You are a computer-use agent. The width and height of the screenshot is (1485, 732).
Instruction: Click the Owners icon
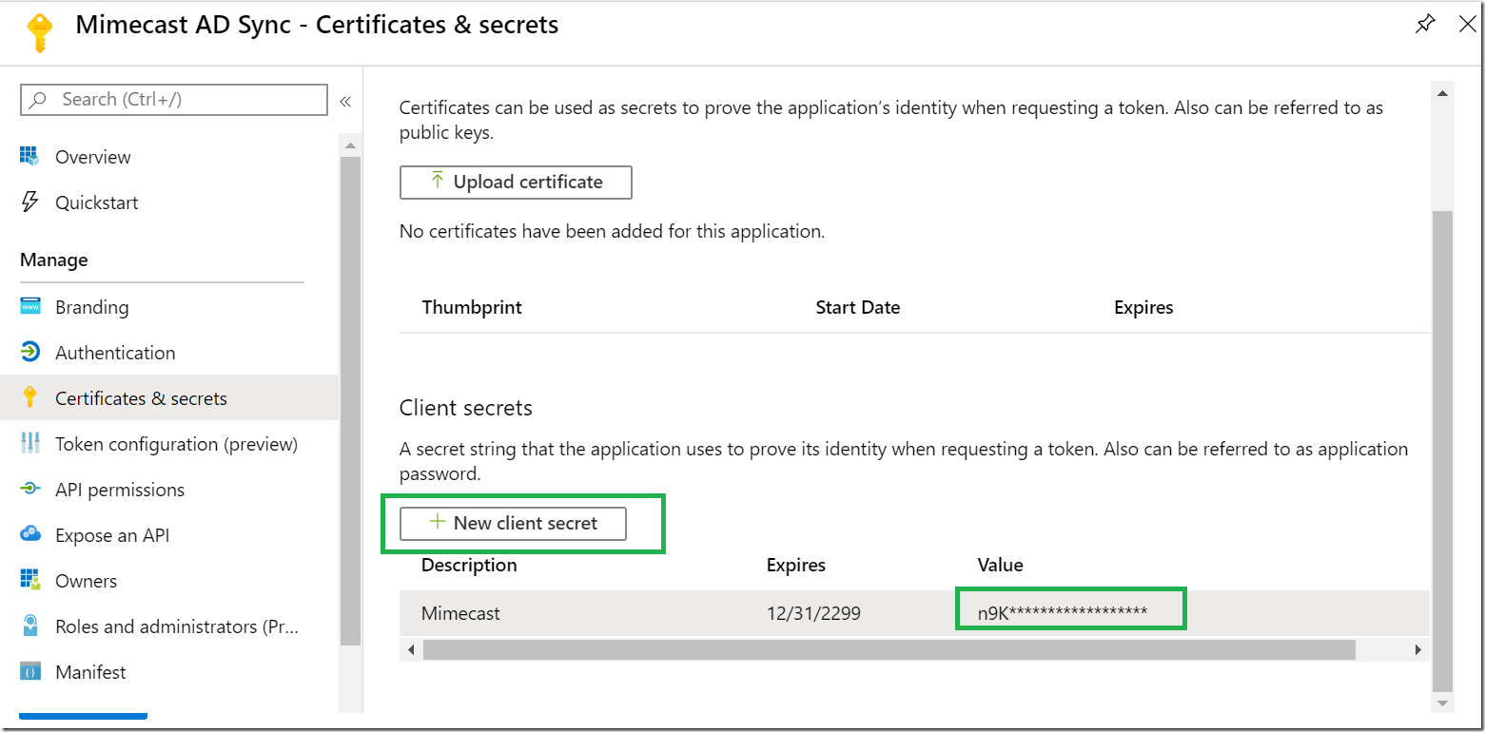(x=30, y=580)
